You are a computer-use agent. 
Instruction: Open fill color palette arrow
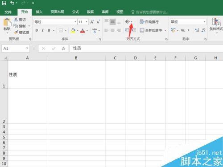pos(78,31)
